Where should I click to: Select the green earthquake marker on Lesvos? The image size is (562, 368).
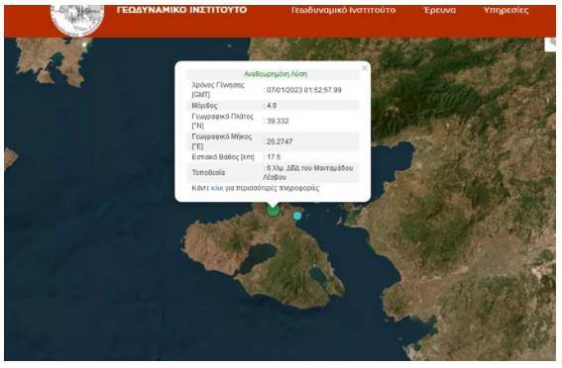click(273, 211)
